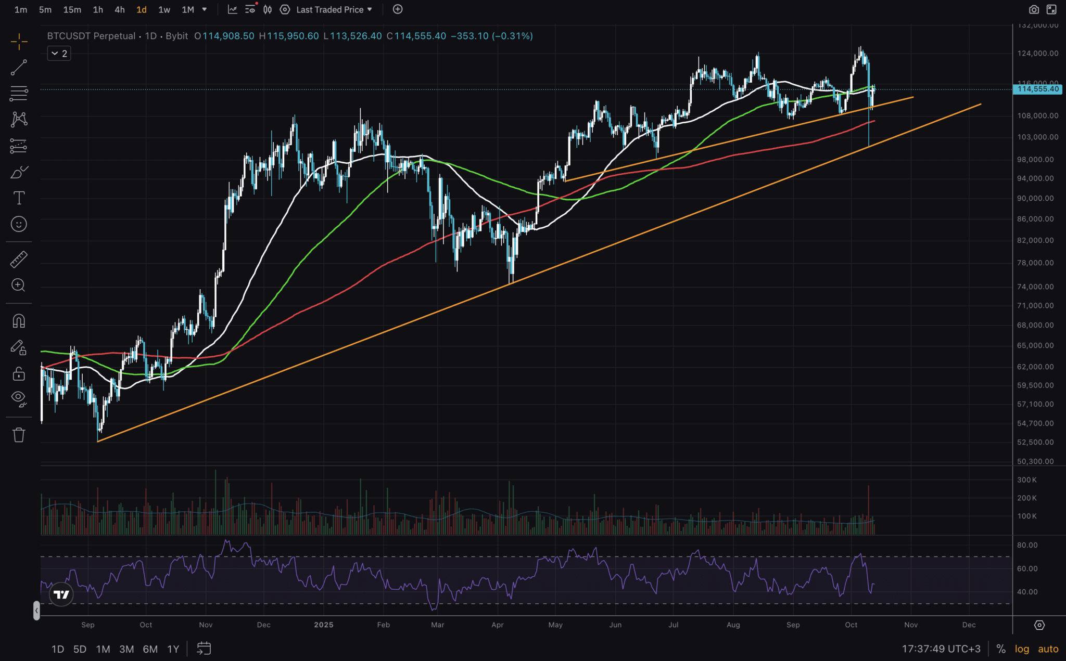Image resolution: width=1066 pixels, height=661 pixels.
Task: Switch to the 4h timeframe
Action: tap(120, 9)
